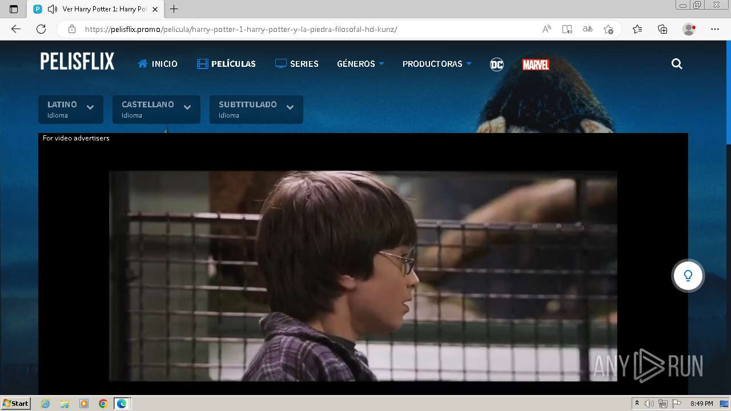This screenshot has width=731, height=411.
Task: Open the tray network icon
Action: [663, 404]
